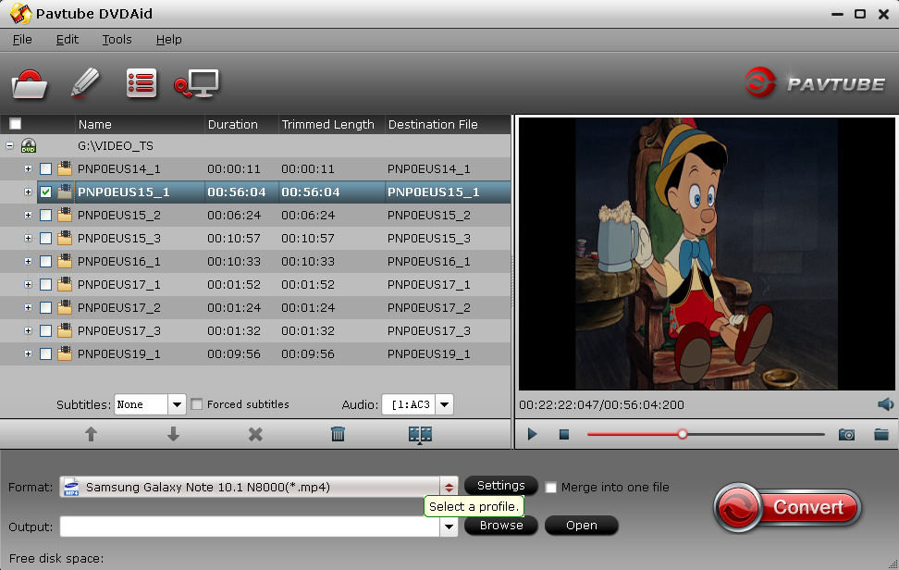The width and height of the screenshot is (899, 570).
Task: Click the Load disc icon
Action: 30,84
